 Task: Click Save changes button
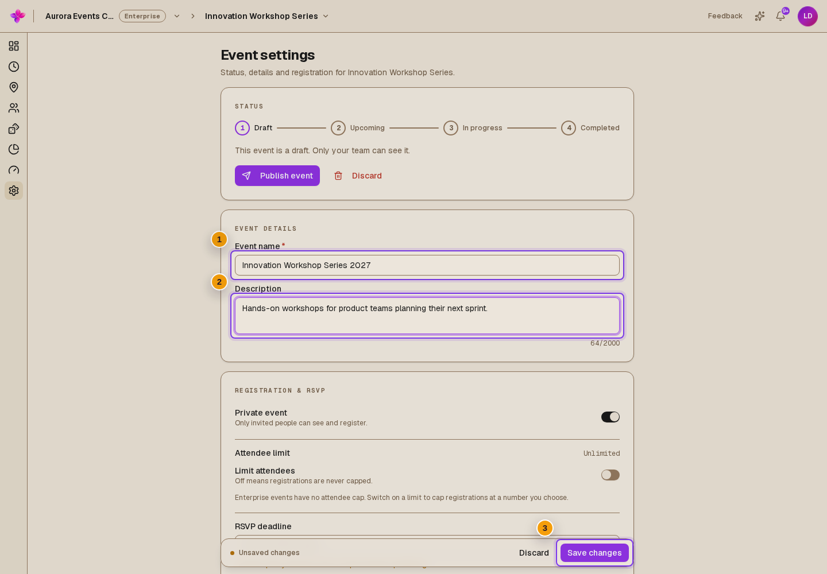[x=594, y=553]
